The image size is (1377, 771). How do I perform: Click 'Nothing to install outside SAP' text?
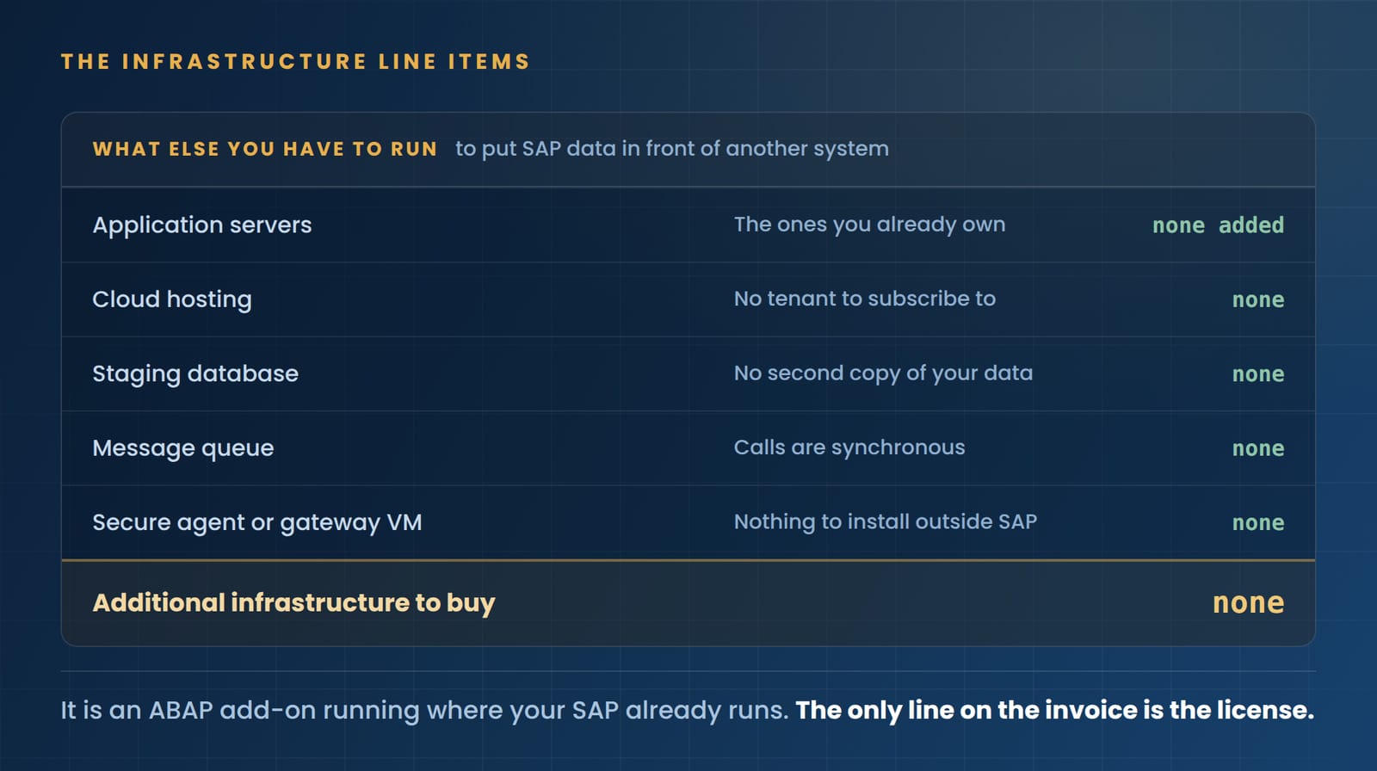(886, 521)
